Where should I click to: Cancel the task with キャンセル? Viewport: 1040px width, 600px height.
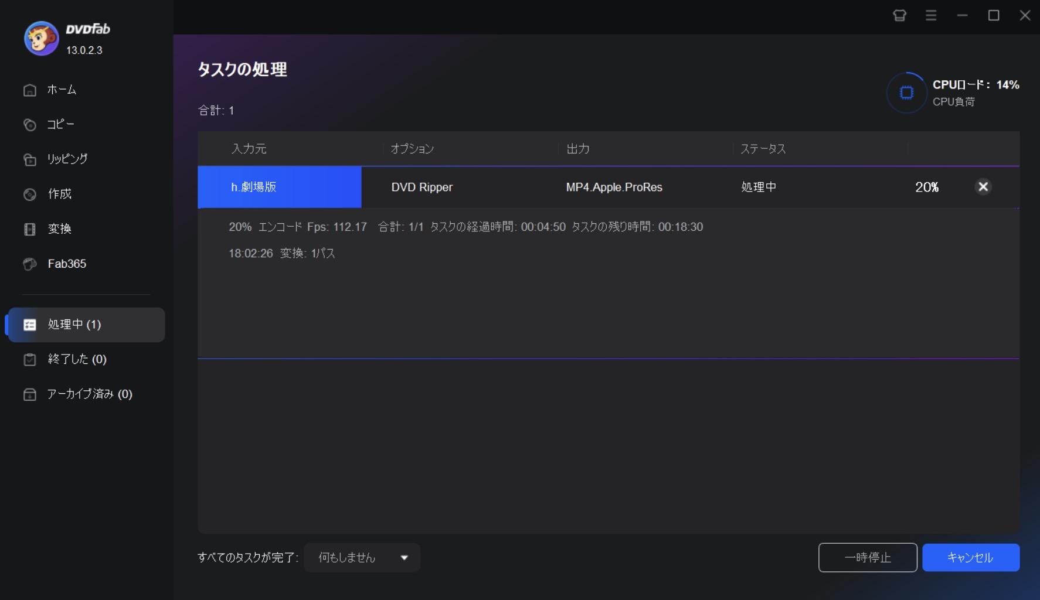click(x=971, y=557)
